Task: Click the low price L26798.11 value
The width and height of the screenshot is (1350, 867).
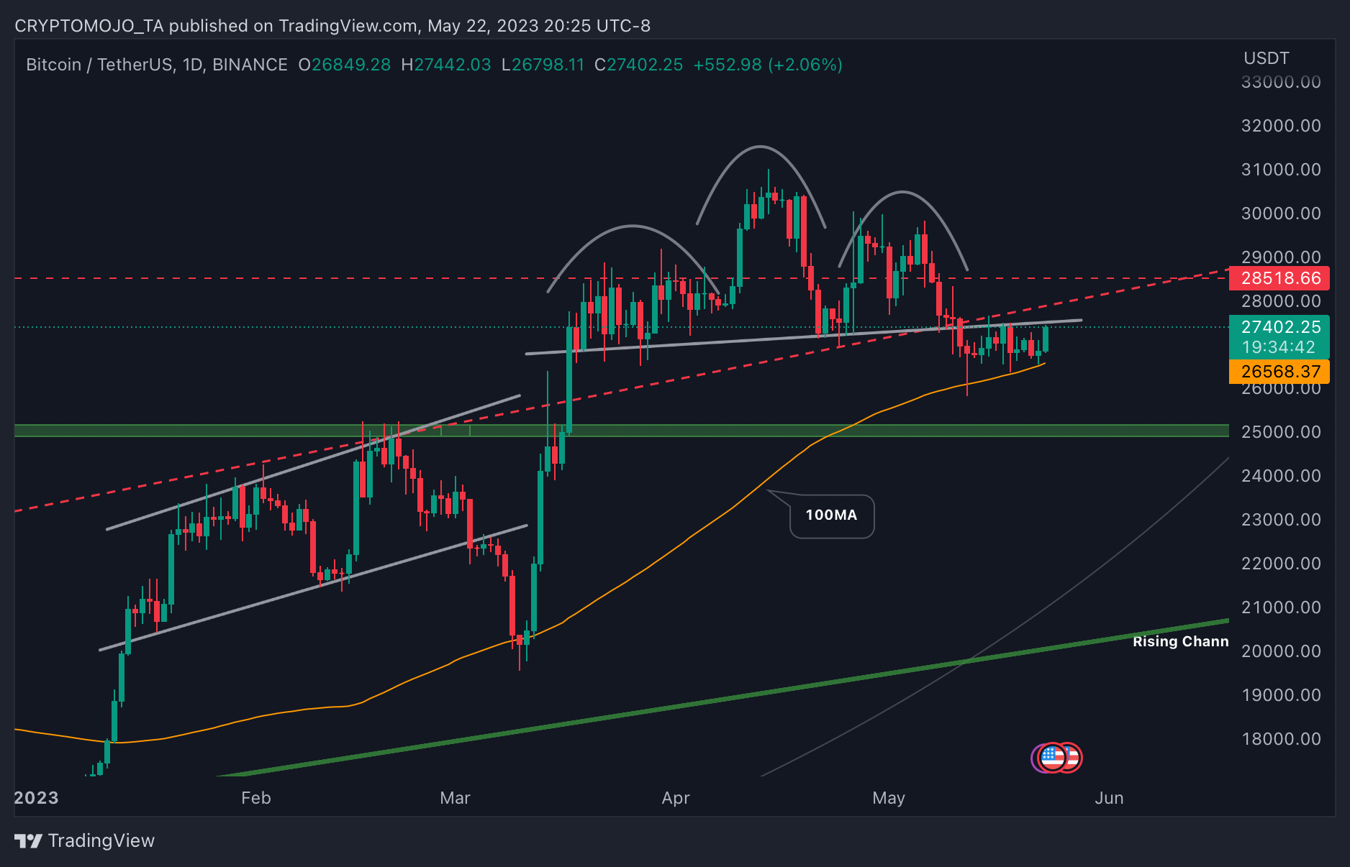Action: pos(543,65)
